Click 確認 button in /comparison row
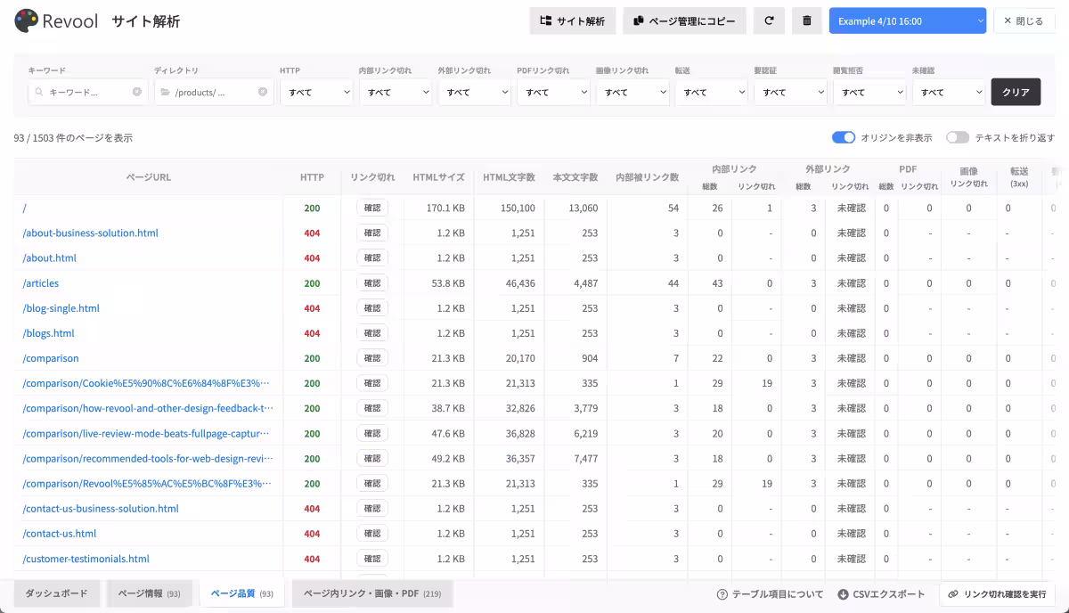This screenshot has height=613, width=1069. pyautogui.click(x=372, y=358)
